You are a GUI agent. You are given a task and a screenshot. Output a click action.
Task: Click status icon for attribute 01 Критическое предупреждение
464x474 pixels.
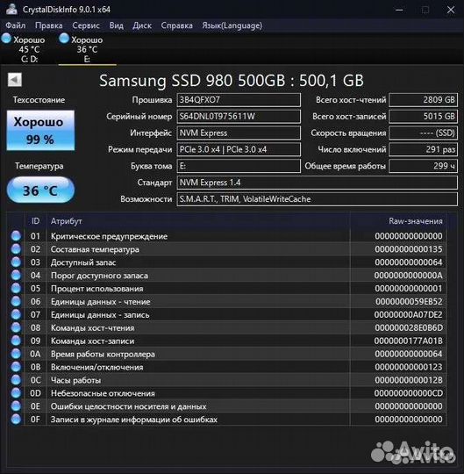(16, 236)
